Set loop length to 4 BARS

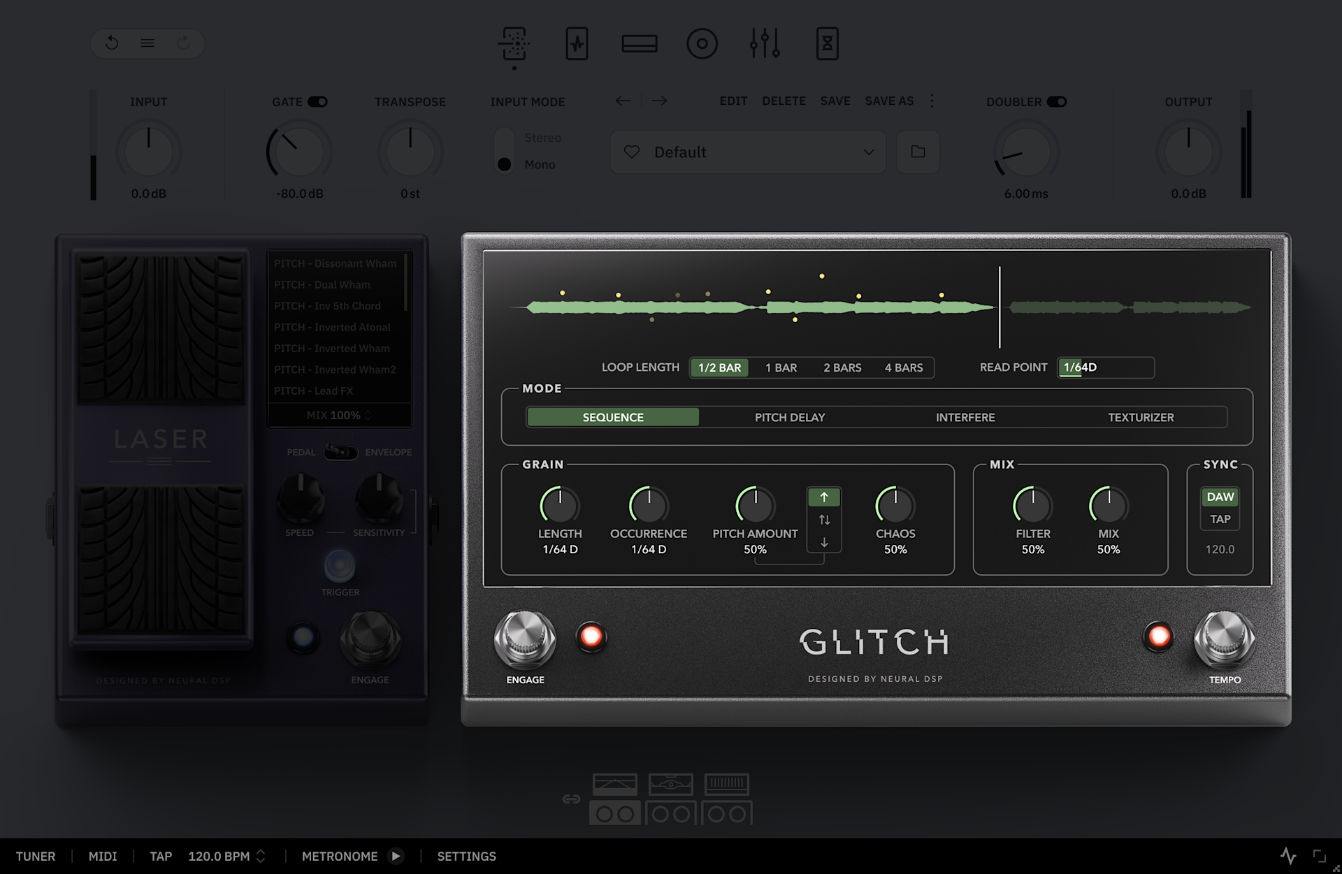pos(904,367)
